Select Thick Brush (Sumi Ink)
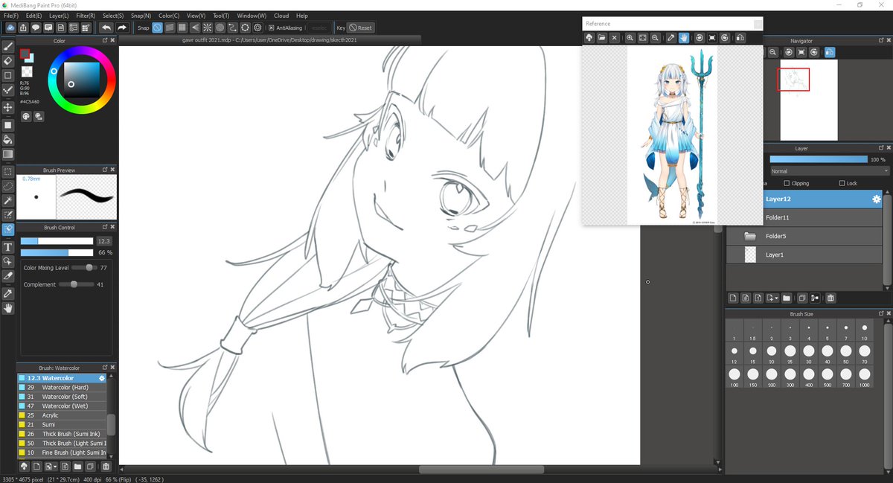893x483 pixels. click(62, 434)
